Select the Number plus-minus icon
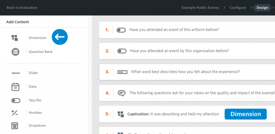 pyautogui.click(x=15, y=113)
